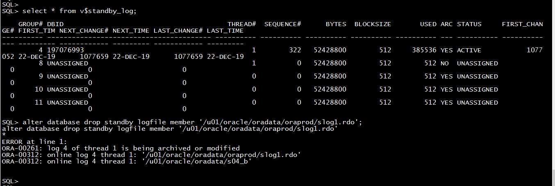555x186 pixels.
Task: Click the BLOCKSIZE column header
Action: [373, 24]
